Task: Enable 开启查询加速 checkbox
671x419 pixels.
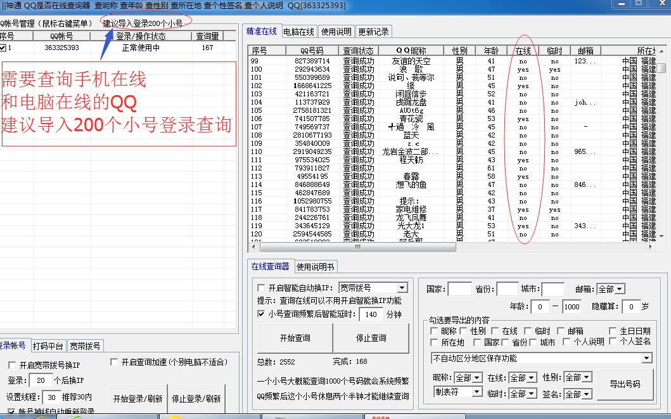Action: pos(115,362)
